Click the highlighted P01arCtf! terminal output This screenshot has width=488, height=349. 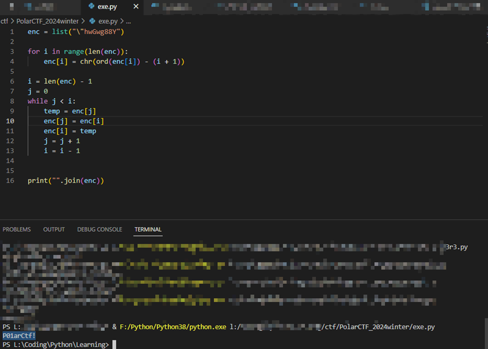point(19,335)
